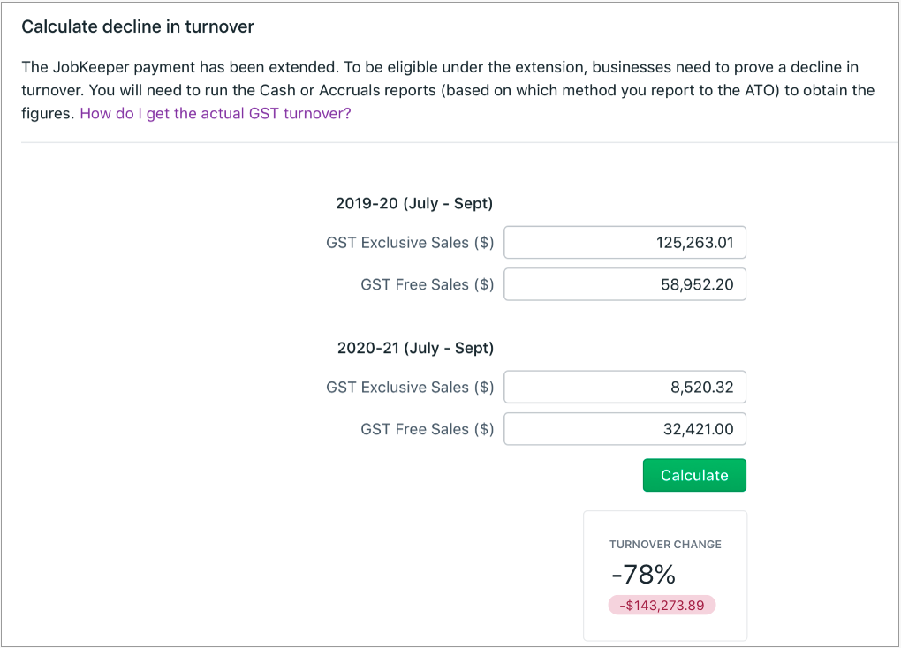Click the red -$143,273.89 badge
The height and width of the screenshot is (648, 901).
coord(662,605)
